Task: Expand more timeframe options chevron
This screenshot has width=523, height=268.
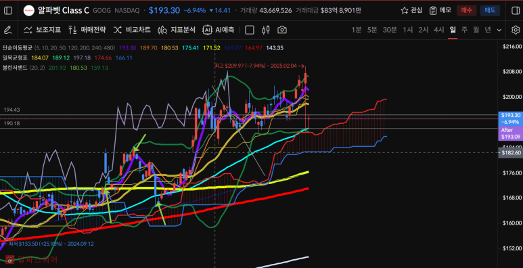Action: coord(499,30)
